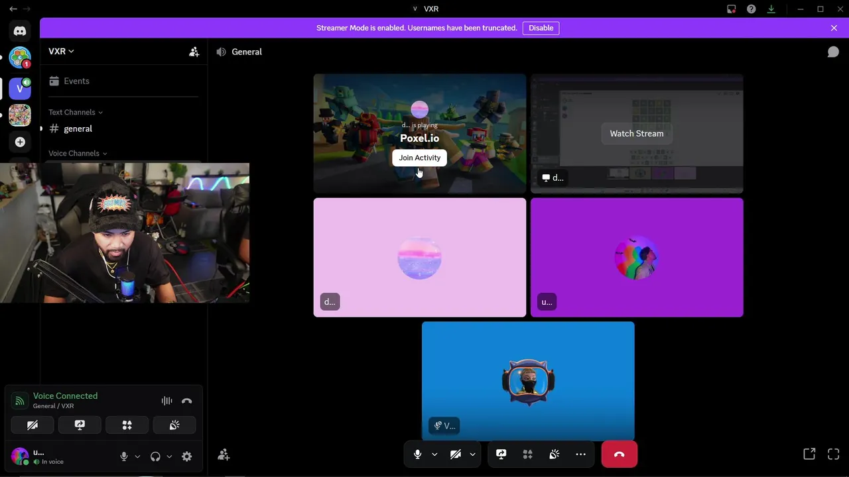Click the invite people icon beside VXR header
This screenshot has height=477, width=849.
[194, 52]
